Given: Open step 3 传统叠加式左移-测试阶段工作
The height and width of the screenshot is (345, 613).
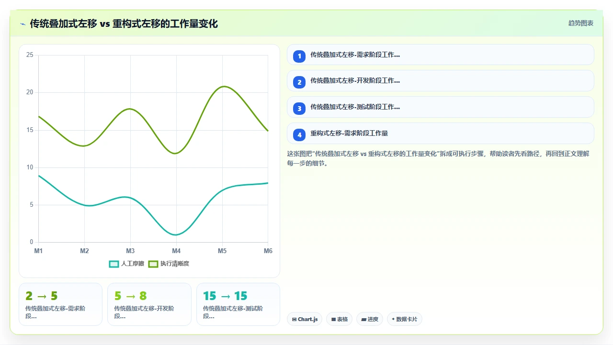Looking at the screenshot, I should [440, 107].
